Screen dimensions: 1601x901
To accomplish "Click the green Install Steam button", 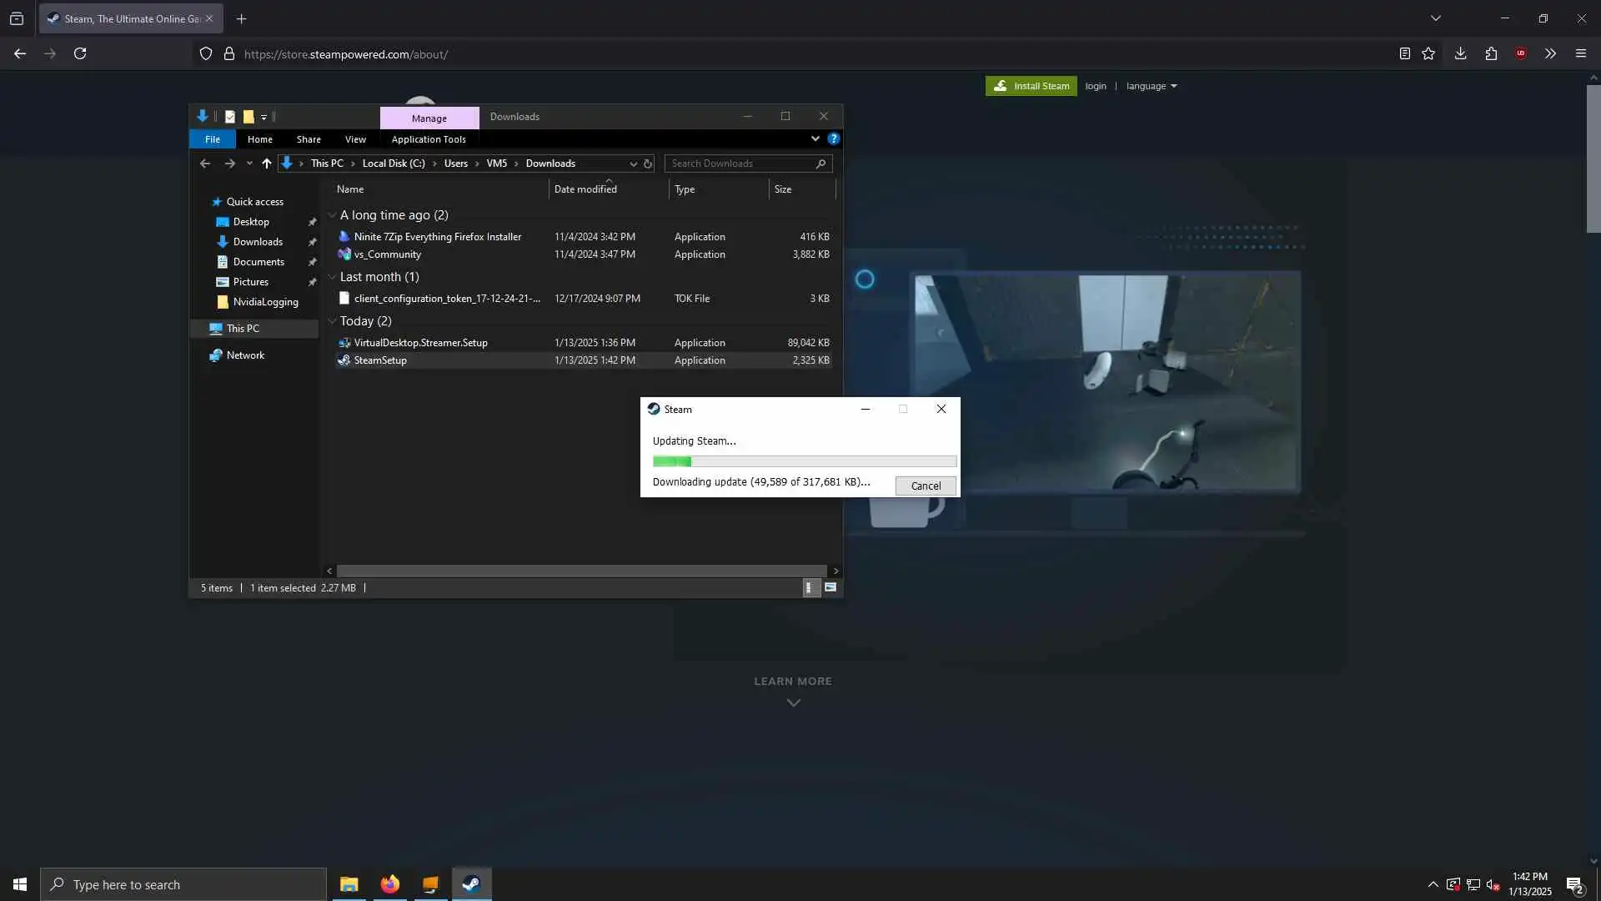I will pos(1031,86).
